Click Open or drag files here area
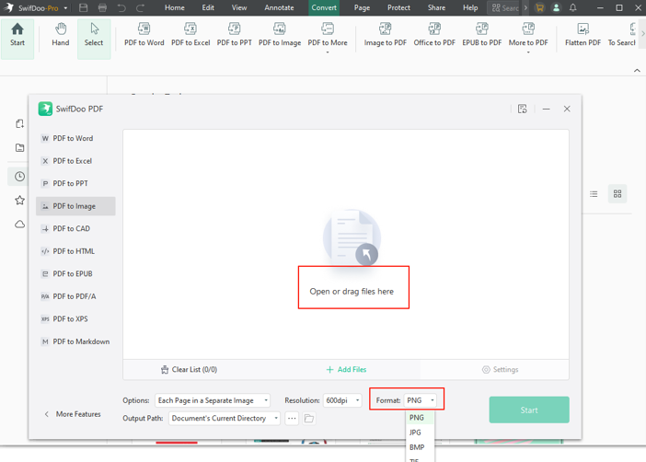The width and height of the screenshot is (646, 462). (352, 292)
